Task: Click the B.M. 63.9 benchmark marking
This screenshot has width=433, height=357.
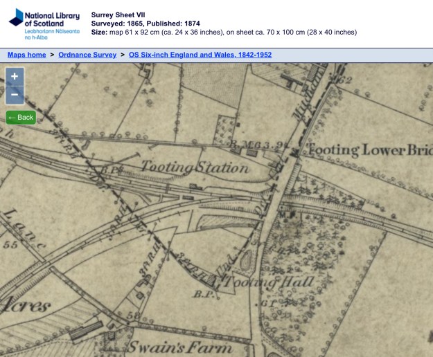Action: coord(249,145)
